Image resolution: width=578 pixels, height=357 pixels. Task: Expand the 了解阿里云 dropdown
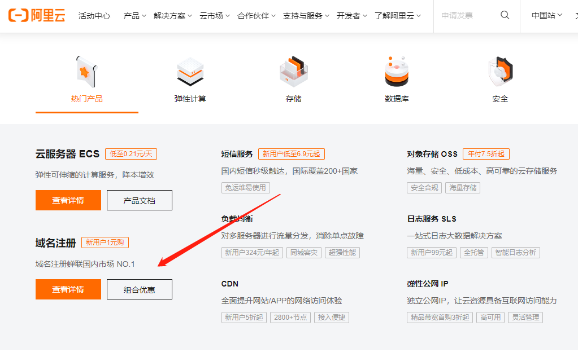coord(396,16)
